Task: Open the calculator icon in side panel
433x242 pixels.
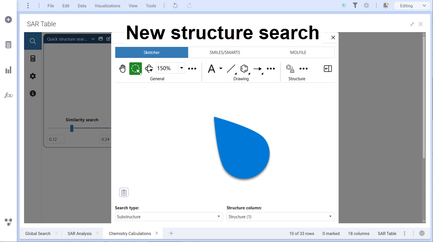Action: 33,58
